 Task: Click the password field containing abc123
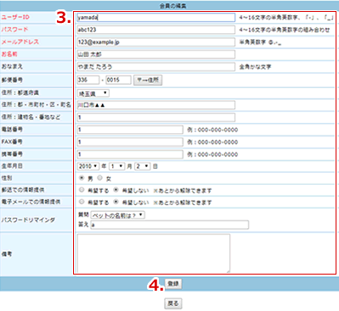[x=155, y=30]
